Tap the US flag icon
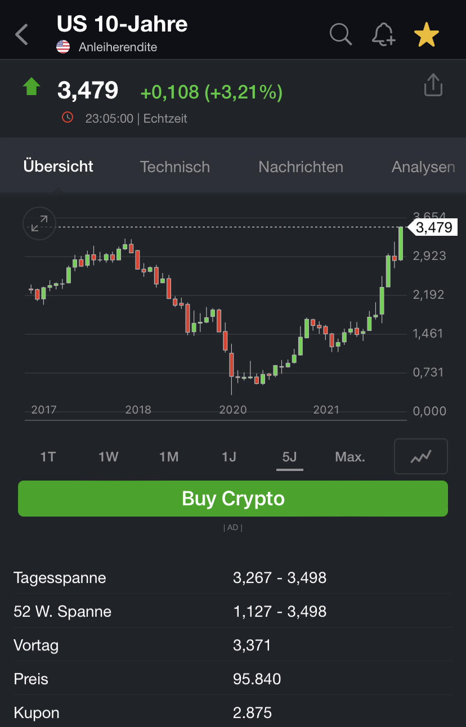 click(63, 47)
